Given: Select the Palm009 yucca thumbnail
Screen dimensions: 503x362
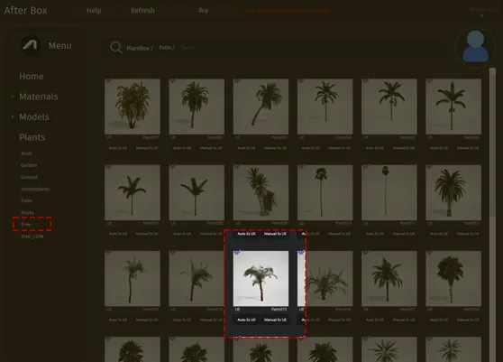Looking at the screenshot, I should (x=261, y=192).
